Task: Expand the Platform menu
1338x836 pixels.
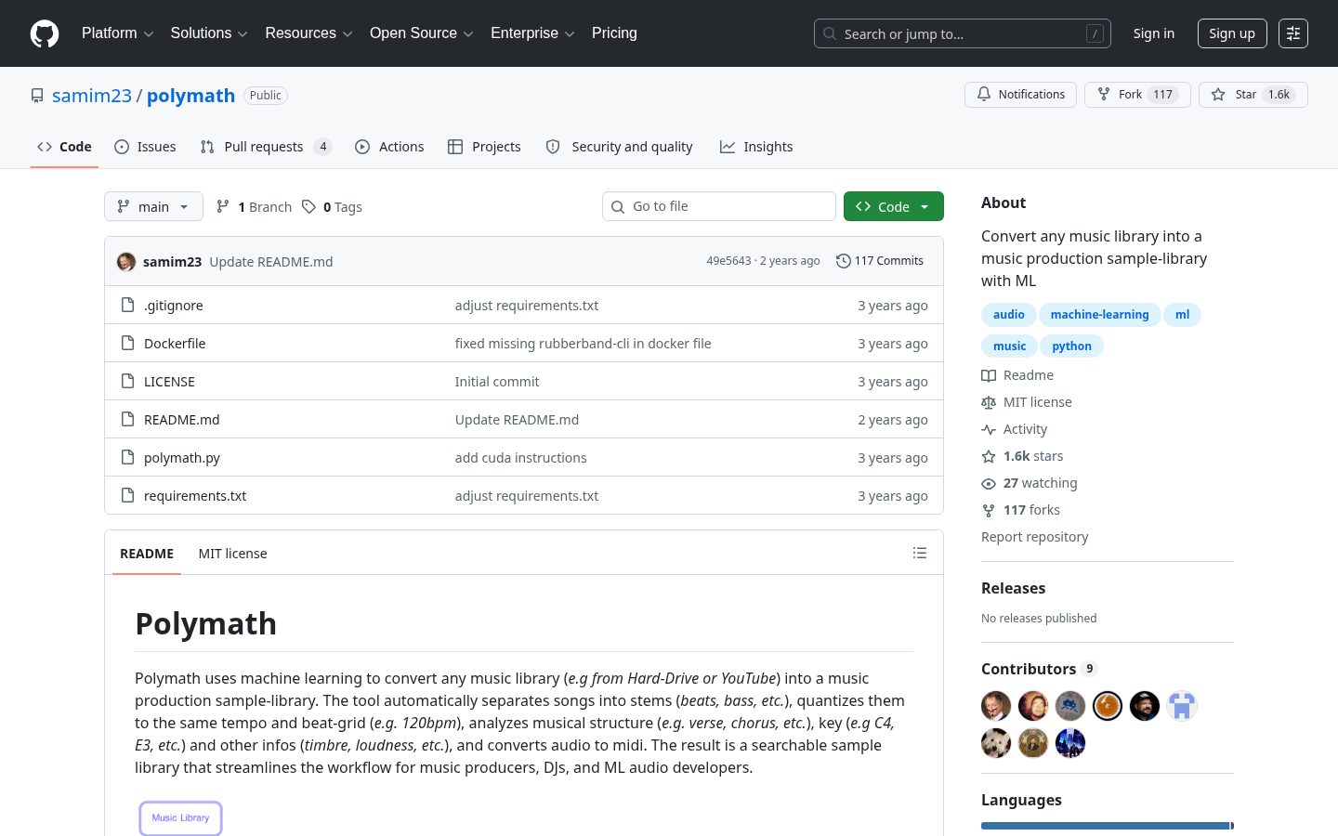Action: (x=117, y=33)
